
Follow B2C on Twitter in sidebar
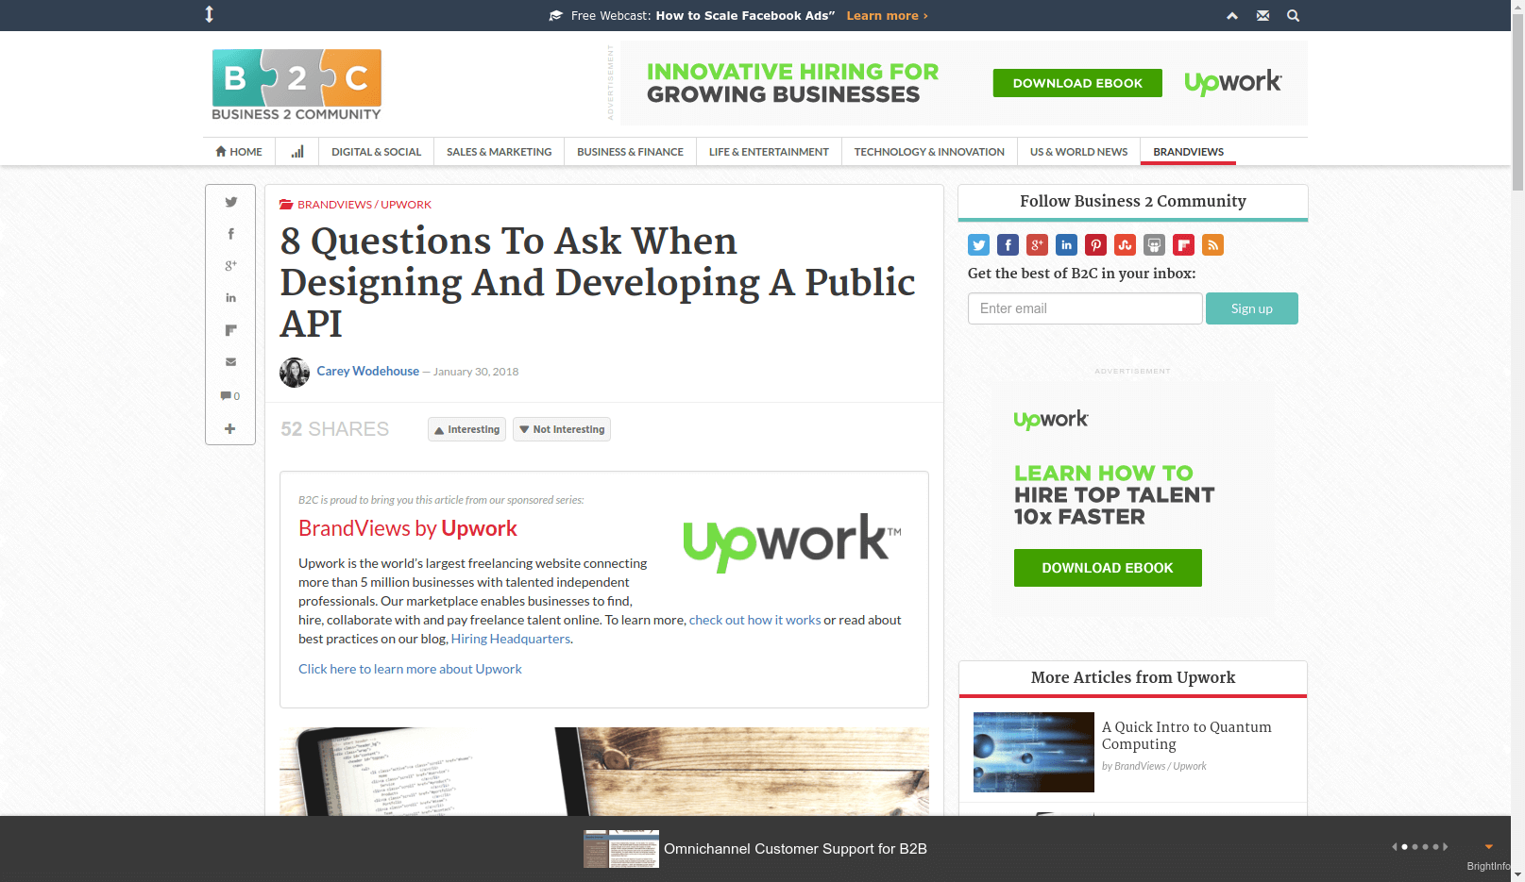tap(978, 245)
